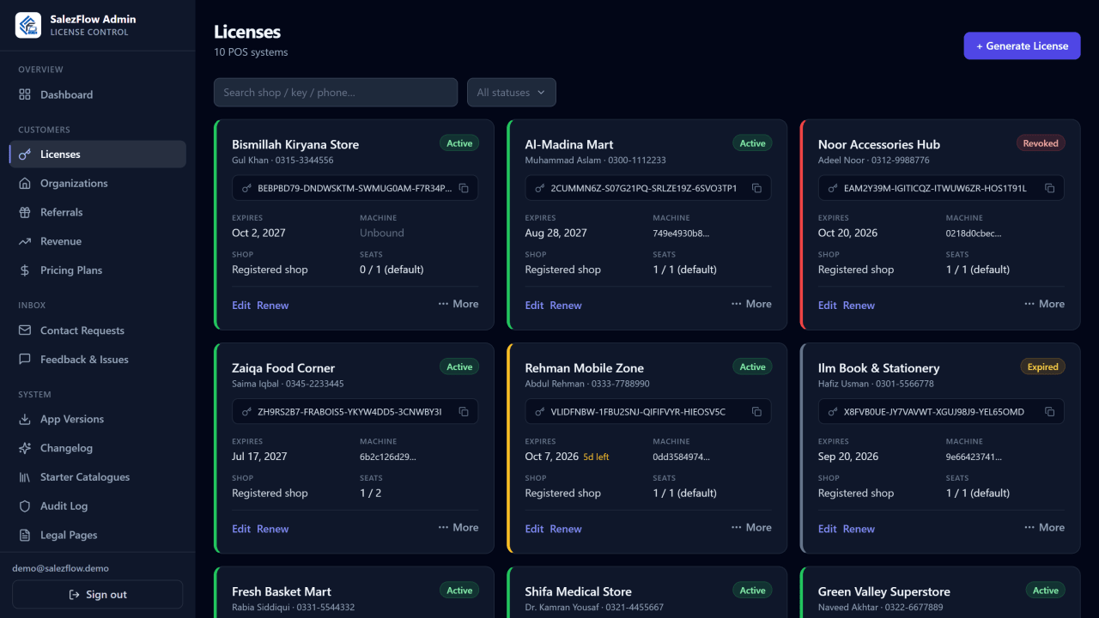Click the Contact Requests envelope icon
Viewport: 1099px width, 618px height.
pos(25,330)
